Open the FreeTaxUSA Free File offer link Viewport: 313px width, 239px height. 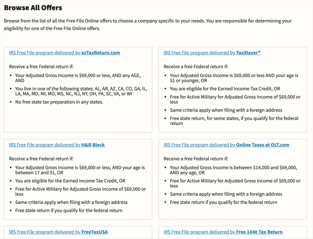[x=58, y=232]
